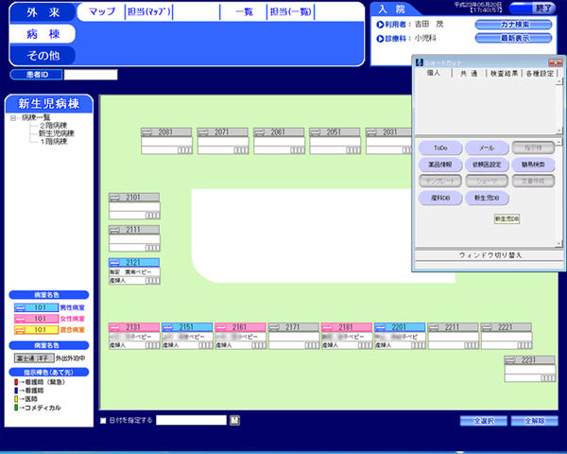Open the calendar icon beside the date field
Viewport: 567px width, 454px height.
(x=234, y=420)
